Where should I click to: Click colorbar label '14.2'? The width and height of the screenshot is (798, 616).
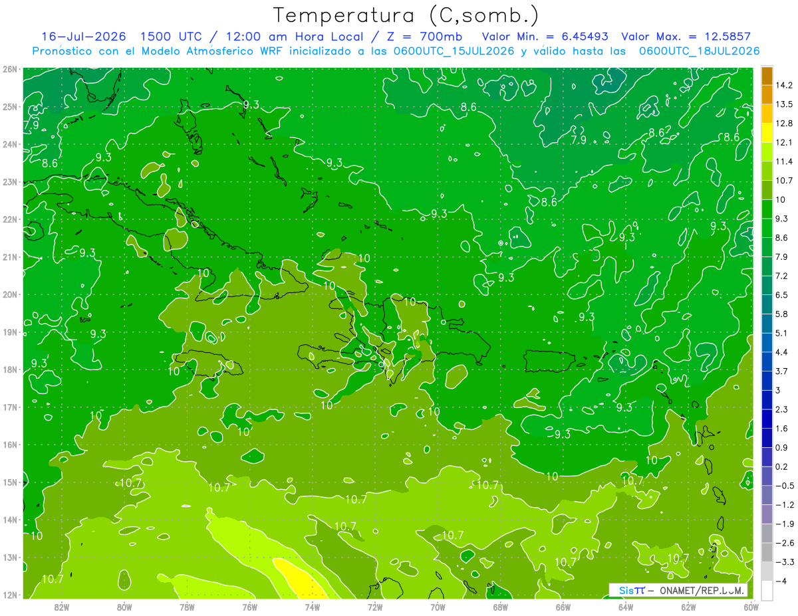(784, 85)
